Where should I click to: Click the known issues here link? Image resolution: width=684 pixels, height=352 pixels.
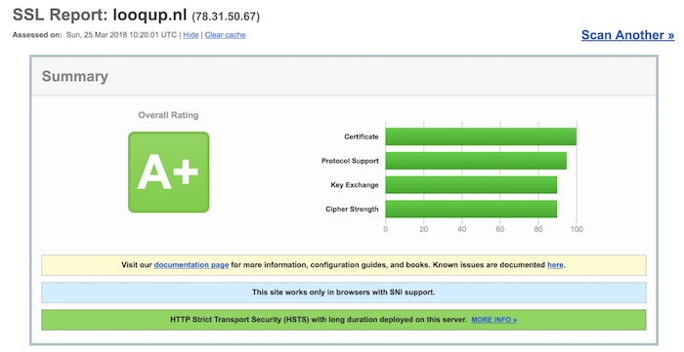pos(555,265)
